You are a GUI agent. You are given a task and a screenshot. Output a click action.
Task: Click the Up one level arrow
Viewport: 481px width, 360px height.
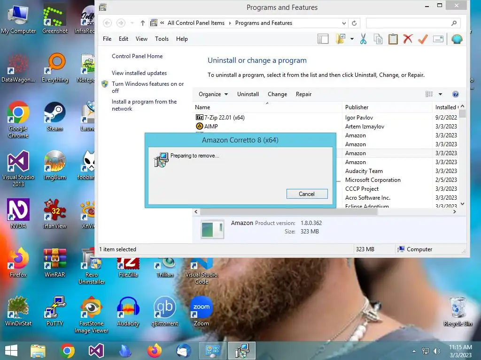[143, 23]
